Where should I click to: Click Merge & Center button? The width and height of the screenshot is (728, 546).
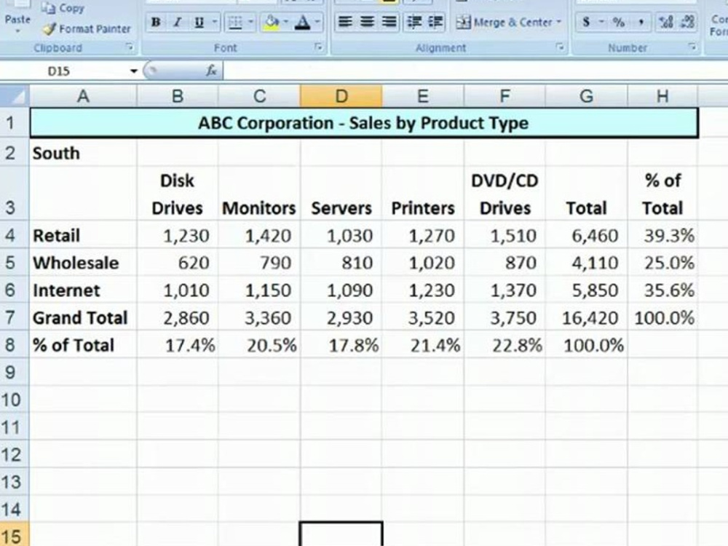(x=505, y=22)
